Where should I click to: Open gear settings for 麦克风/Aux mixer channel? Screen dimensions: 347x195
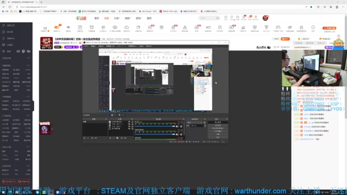181,127
